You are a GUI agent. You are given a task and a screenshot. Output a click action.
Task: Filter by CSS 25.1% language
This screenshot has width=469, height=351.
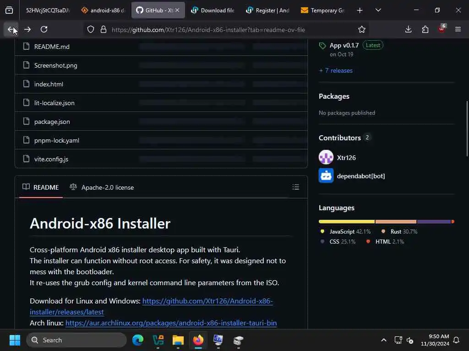pyautogui.click(x=338, y=242)
